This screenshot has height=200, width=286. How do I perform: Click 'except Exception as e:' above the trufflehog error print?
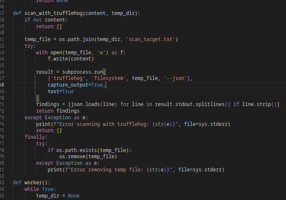56,118
